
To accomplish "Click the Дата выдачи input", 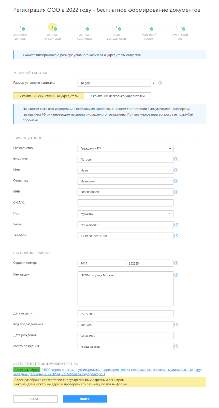I will pos(126,314).
